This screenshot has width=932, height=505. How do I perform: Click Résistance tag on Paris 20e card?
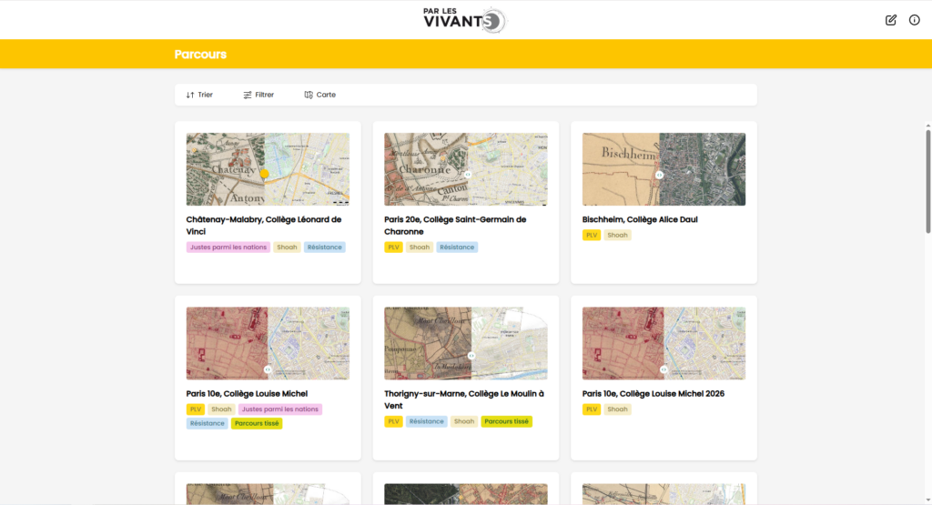[457, 247]
